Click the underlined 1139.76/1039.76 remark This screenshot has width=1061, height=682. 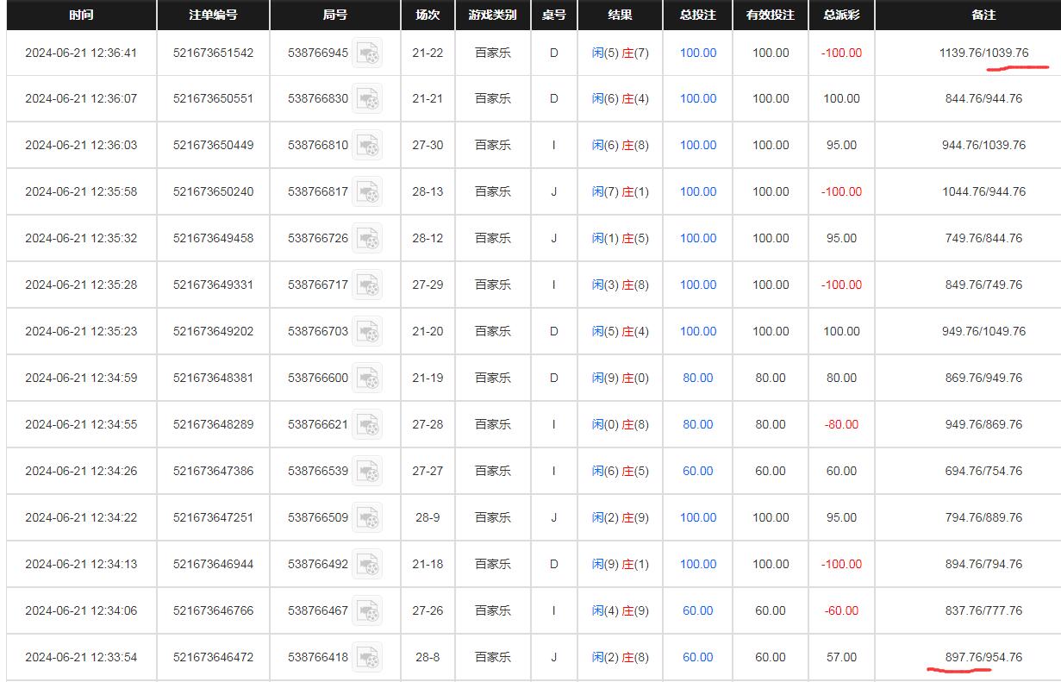pos(983,53)
